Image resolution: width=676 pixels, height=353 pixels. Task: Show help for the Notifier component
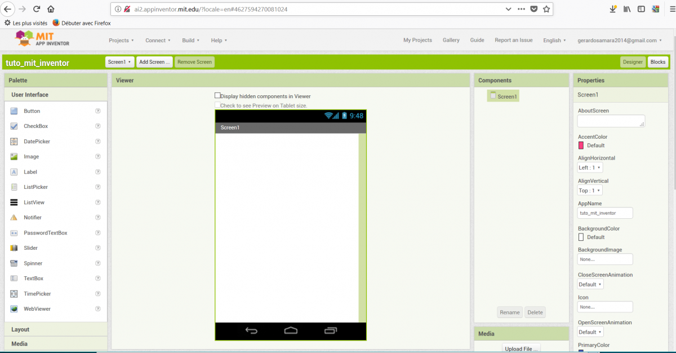point(98,218)
